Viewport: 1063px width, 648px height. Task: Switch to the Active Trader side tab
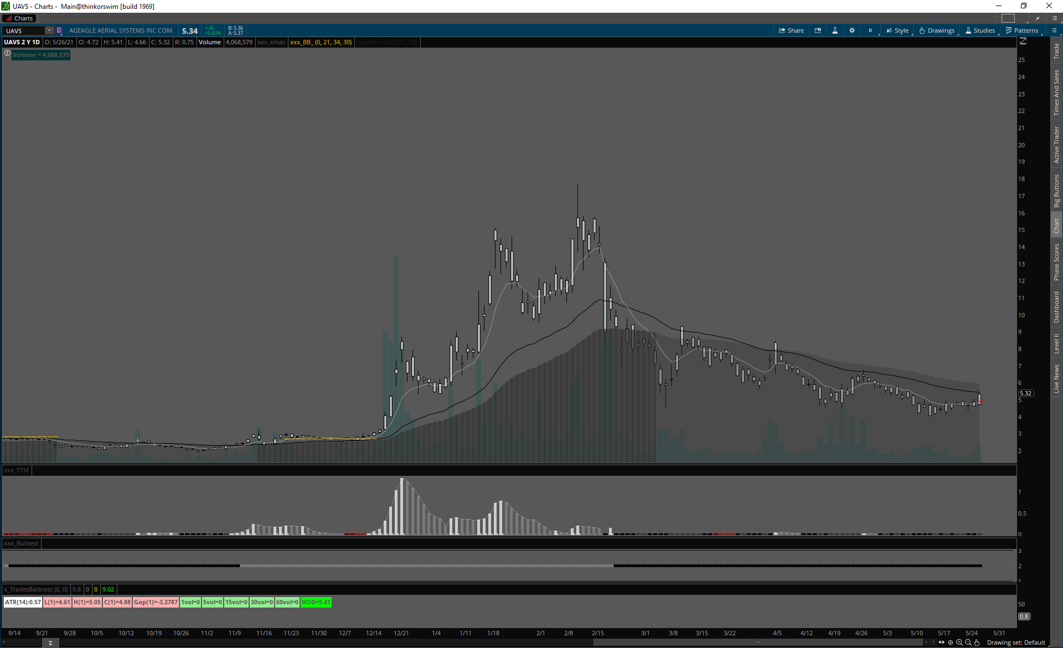(1056, 145)
